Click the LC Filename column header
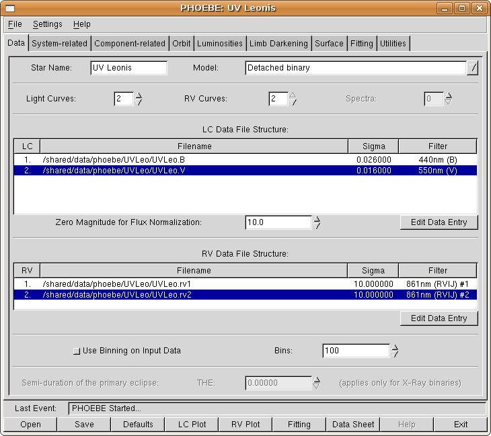 [x=194, y=146]
